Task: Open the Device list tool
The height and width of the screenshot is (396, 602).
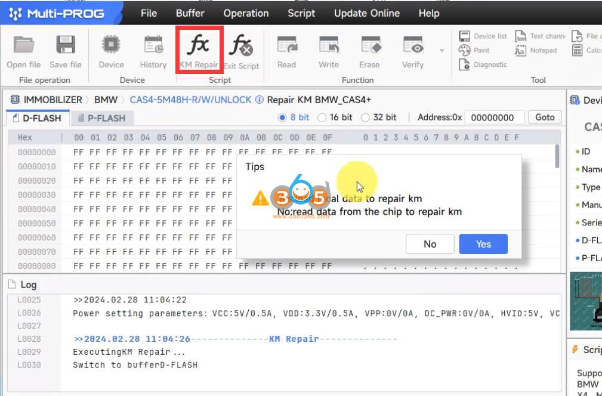Action: pyautogui.click(x=483, y=36)
